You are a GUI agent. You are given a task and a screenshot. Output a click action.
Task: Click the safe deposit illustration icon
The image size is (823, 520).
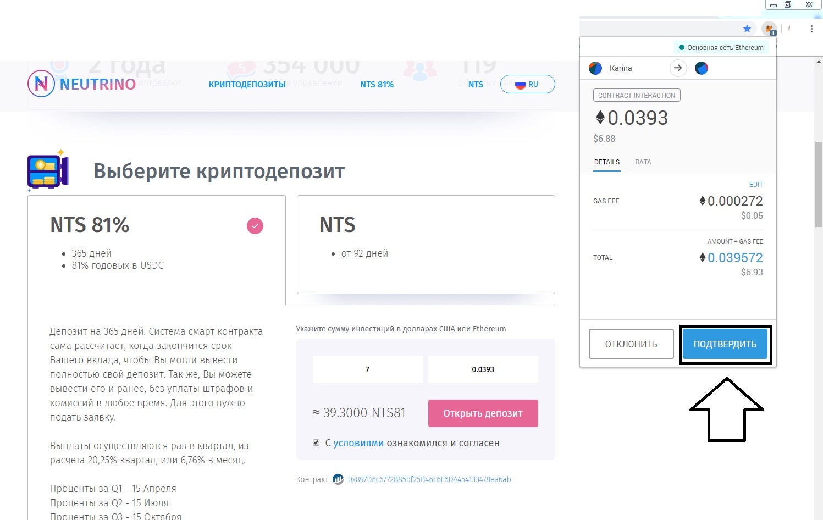click(48, 170)
